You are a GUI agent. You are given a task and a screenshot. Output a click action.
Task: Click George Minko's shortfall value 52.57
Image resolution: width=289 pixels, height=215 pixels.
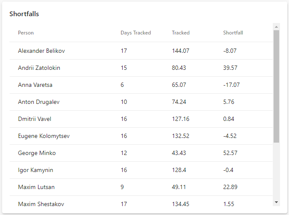(230, 153)
